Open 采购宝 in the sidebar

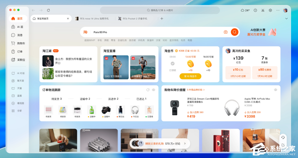[x=18, y=60]
